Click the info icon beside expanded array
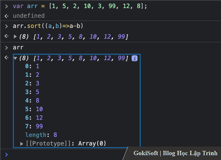The image size is (221, 160). pyautogui.click(x=135, y=58)
